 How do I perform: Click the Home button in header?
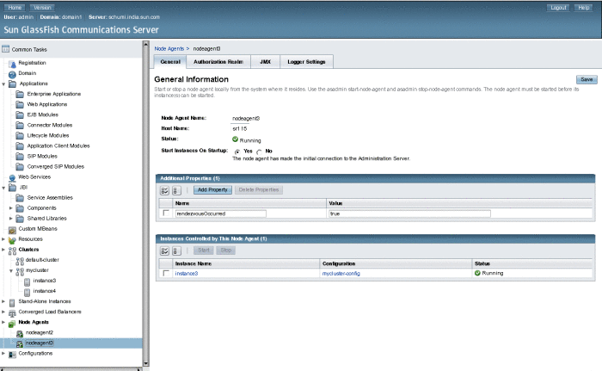[x=15, y=8]
